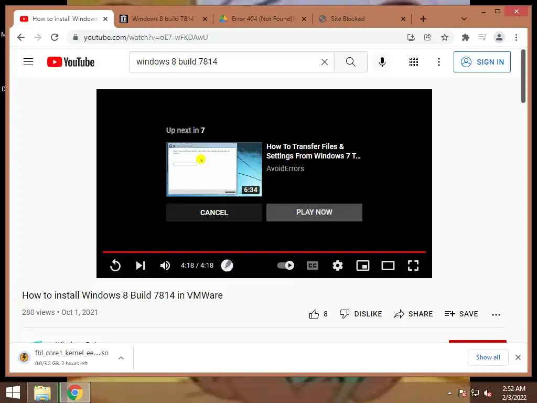Close the Error 404 tab
The image size is (537, 403).
304,19
